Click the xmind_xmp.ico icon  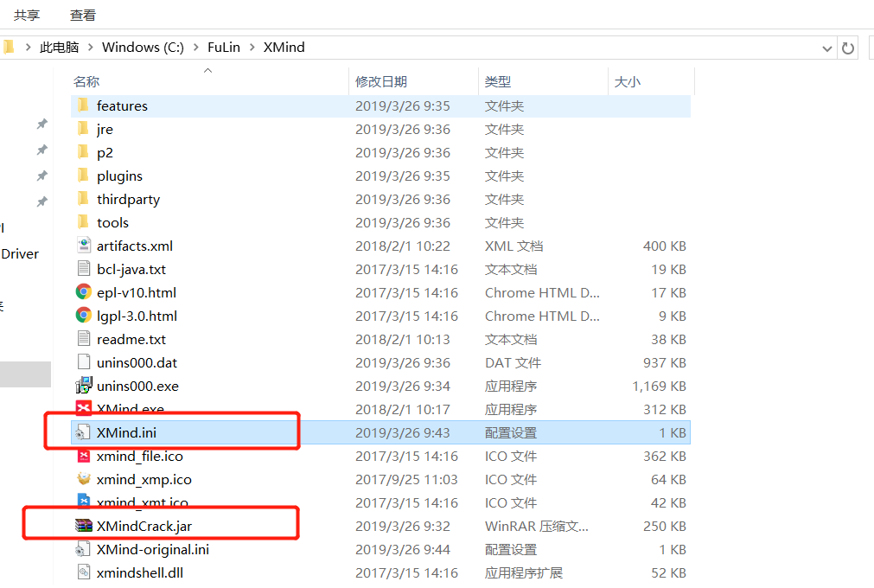(x=84, y=479)
